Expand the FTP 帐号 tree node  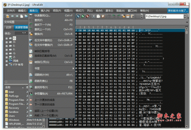7,65
